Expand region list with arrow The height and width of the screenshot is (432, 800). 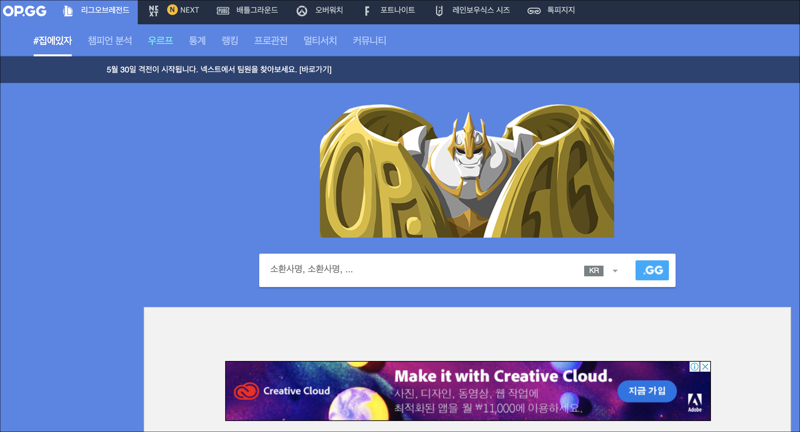tap(615, 271)
